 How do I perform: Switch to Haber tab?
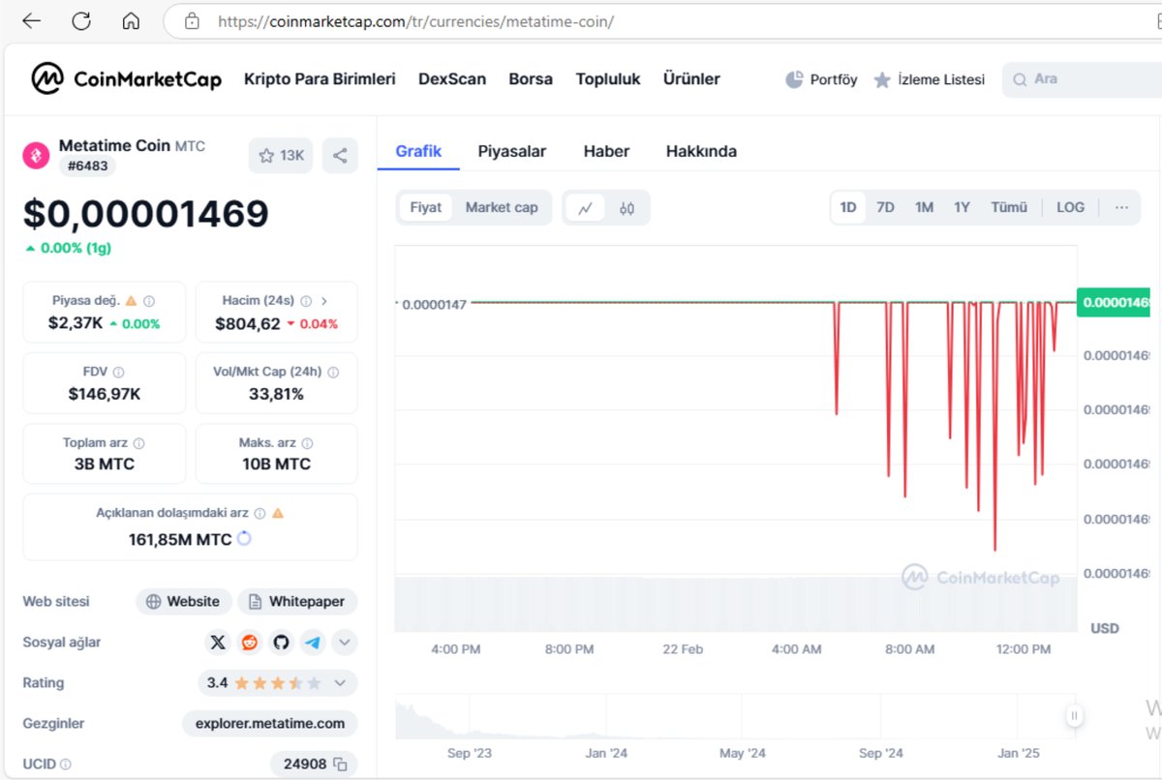tap(606, 151)
